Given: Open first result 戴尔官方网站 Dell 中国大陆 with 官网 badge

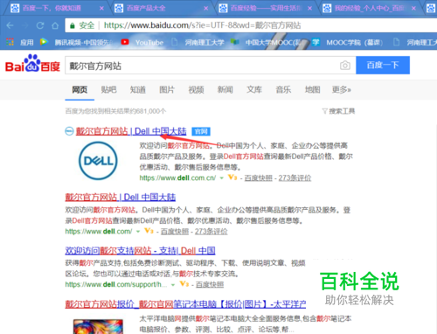Looking at the screenshot, I should click(x=131, y=131).
